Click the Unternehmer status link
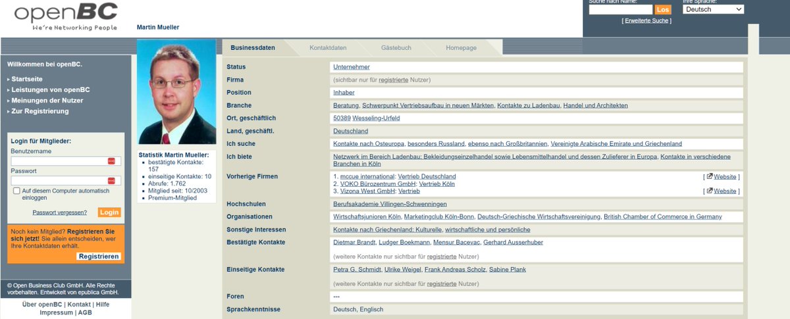This screenshot has width=790, height=319. coord(352,67)
